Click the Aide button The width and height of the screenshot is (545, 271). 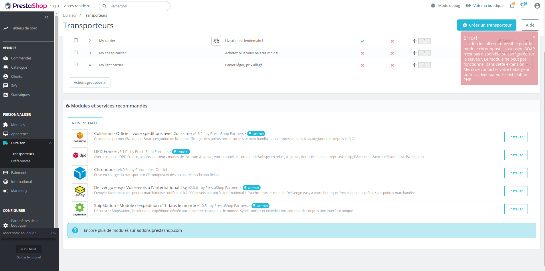click(x=530, y=25)
